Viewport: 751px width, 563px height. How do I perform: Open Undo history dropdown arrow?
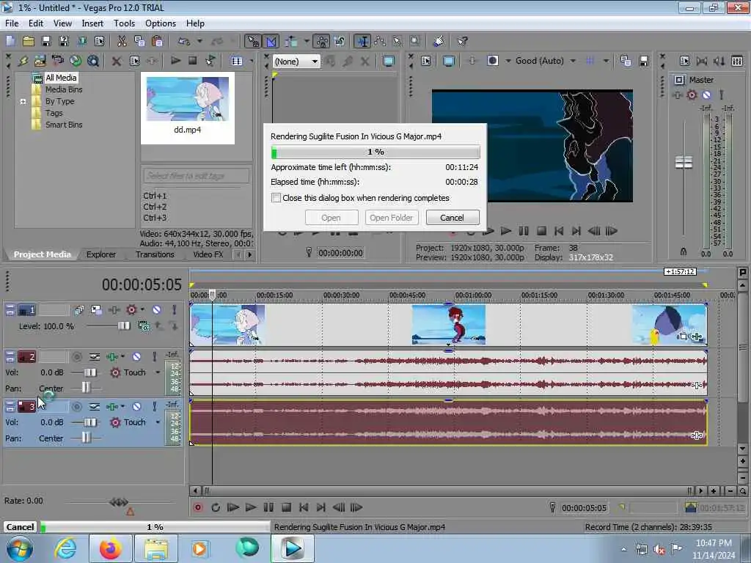pyautogui.click(x=199, y=41)
